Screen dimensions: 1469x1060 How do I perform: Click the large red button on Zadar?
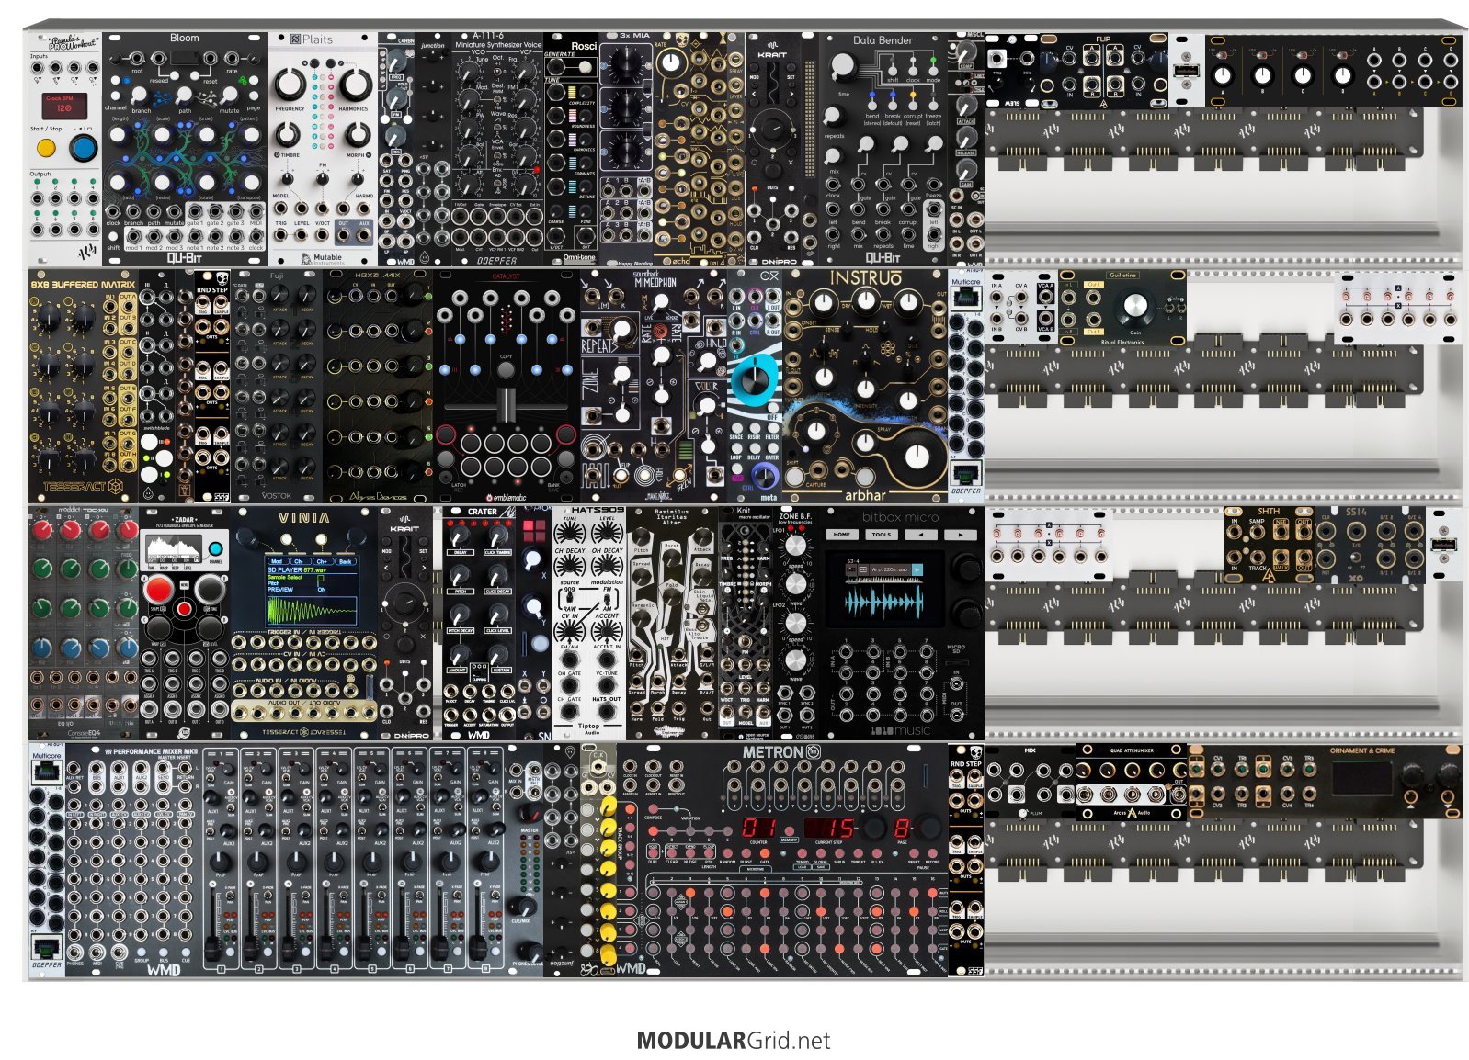click(159, 590)
